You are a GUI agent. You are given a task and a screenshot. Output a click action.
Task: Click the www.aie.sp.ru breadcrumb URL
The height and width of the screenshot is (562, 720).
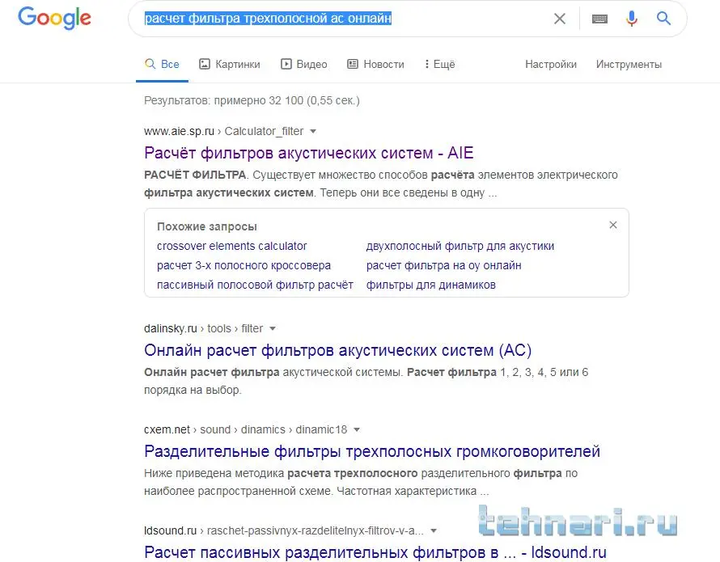223,131
